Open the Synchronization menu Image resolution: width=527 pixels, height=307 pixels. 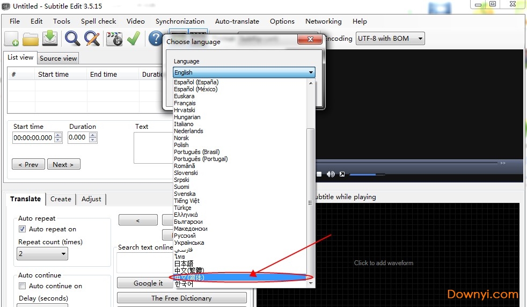click(180, 21)
